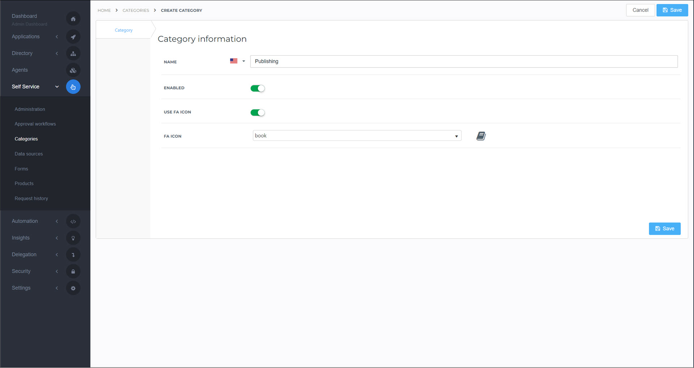
Task: Click the Name input field containing Publishing
Action: 463,61
